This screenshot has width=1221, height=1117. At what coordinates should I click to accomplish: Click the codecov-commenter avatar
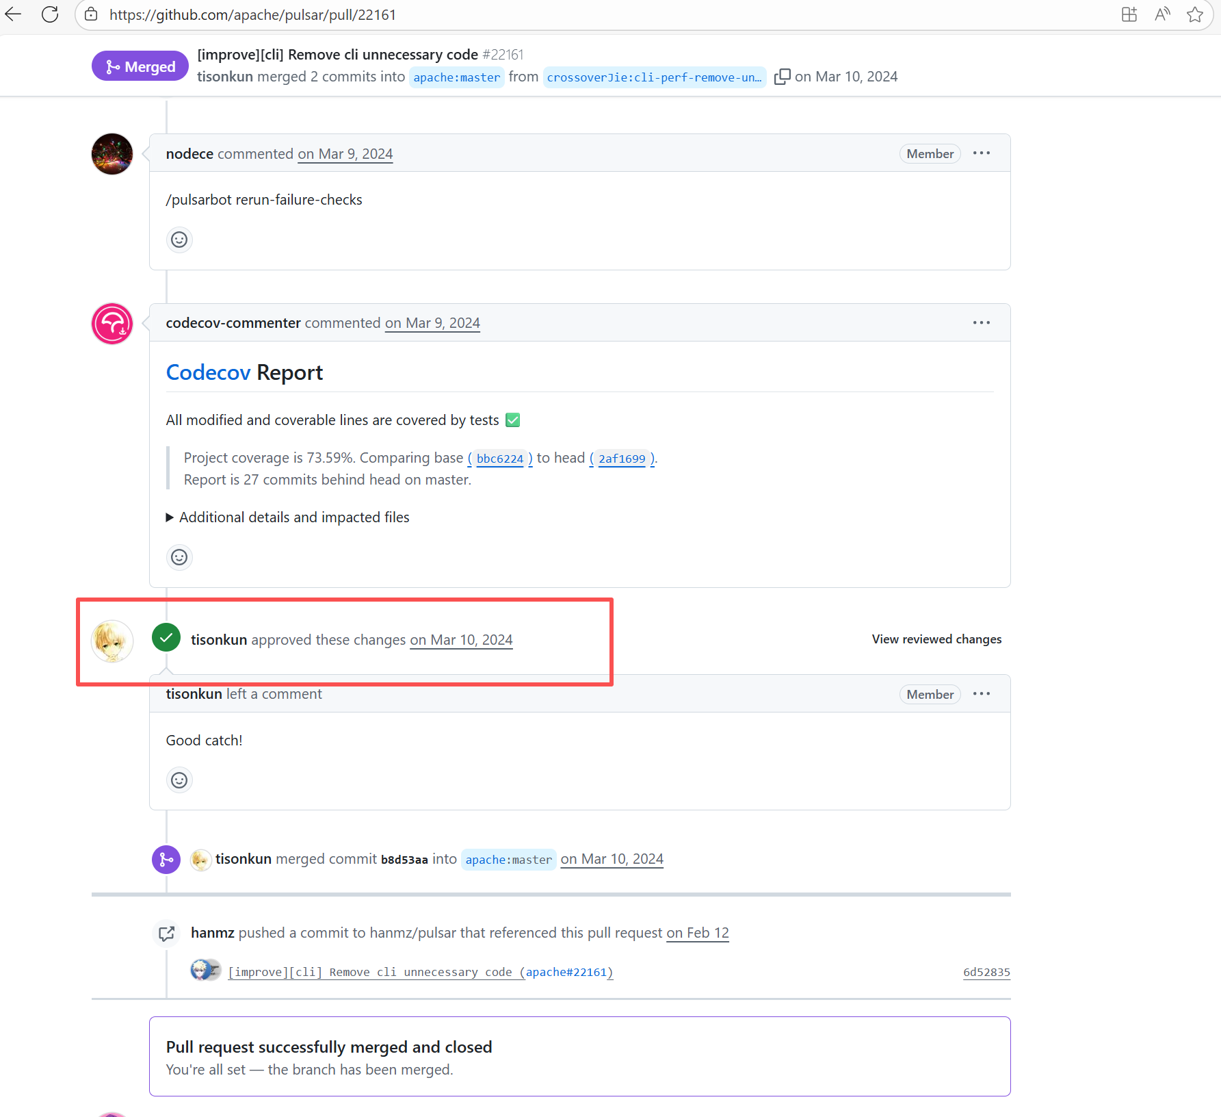[x=112, y=324]
